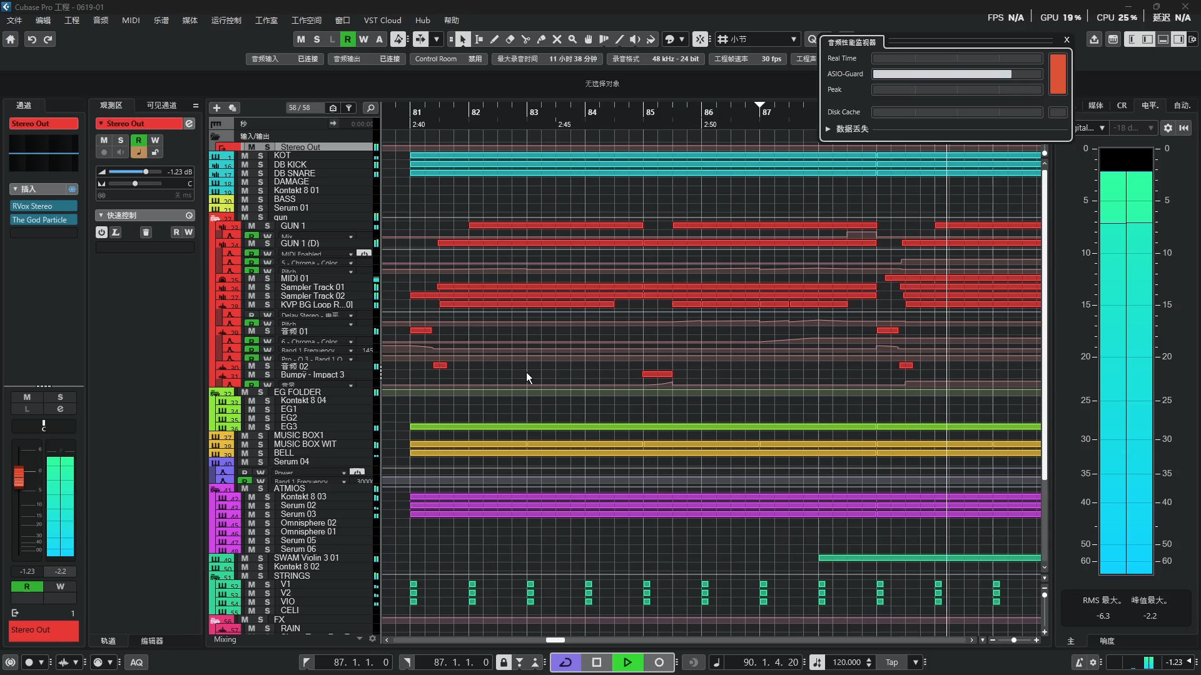Toggle global Mute M button in toolbar
This screenshot has width=1201, height=675.
[x=301, y=39]
